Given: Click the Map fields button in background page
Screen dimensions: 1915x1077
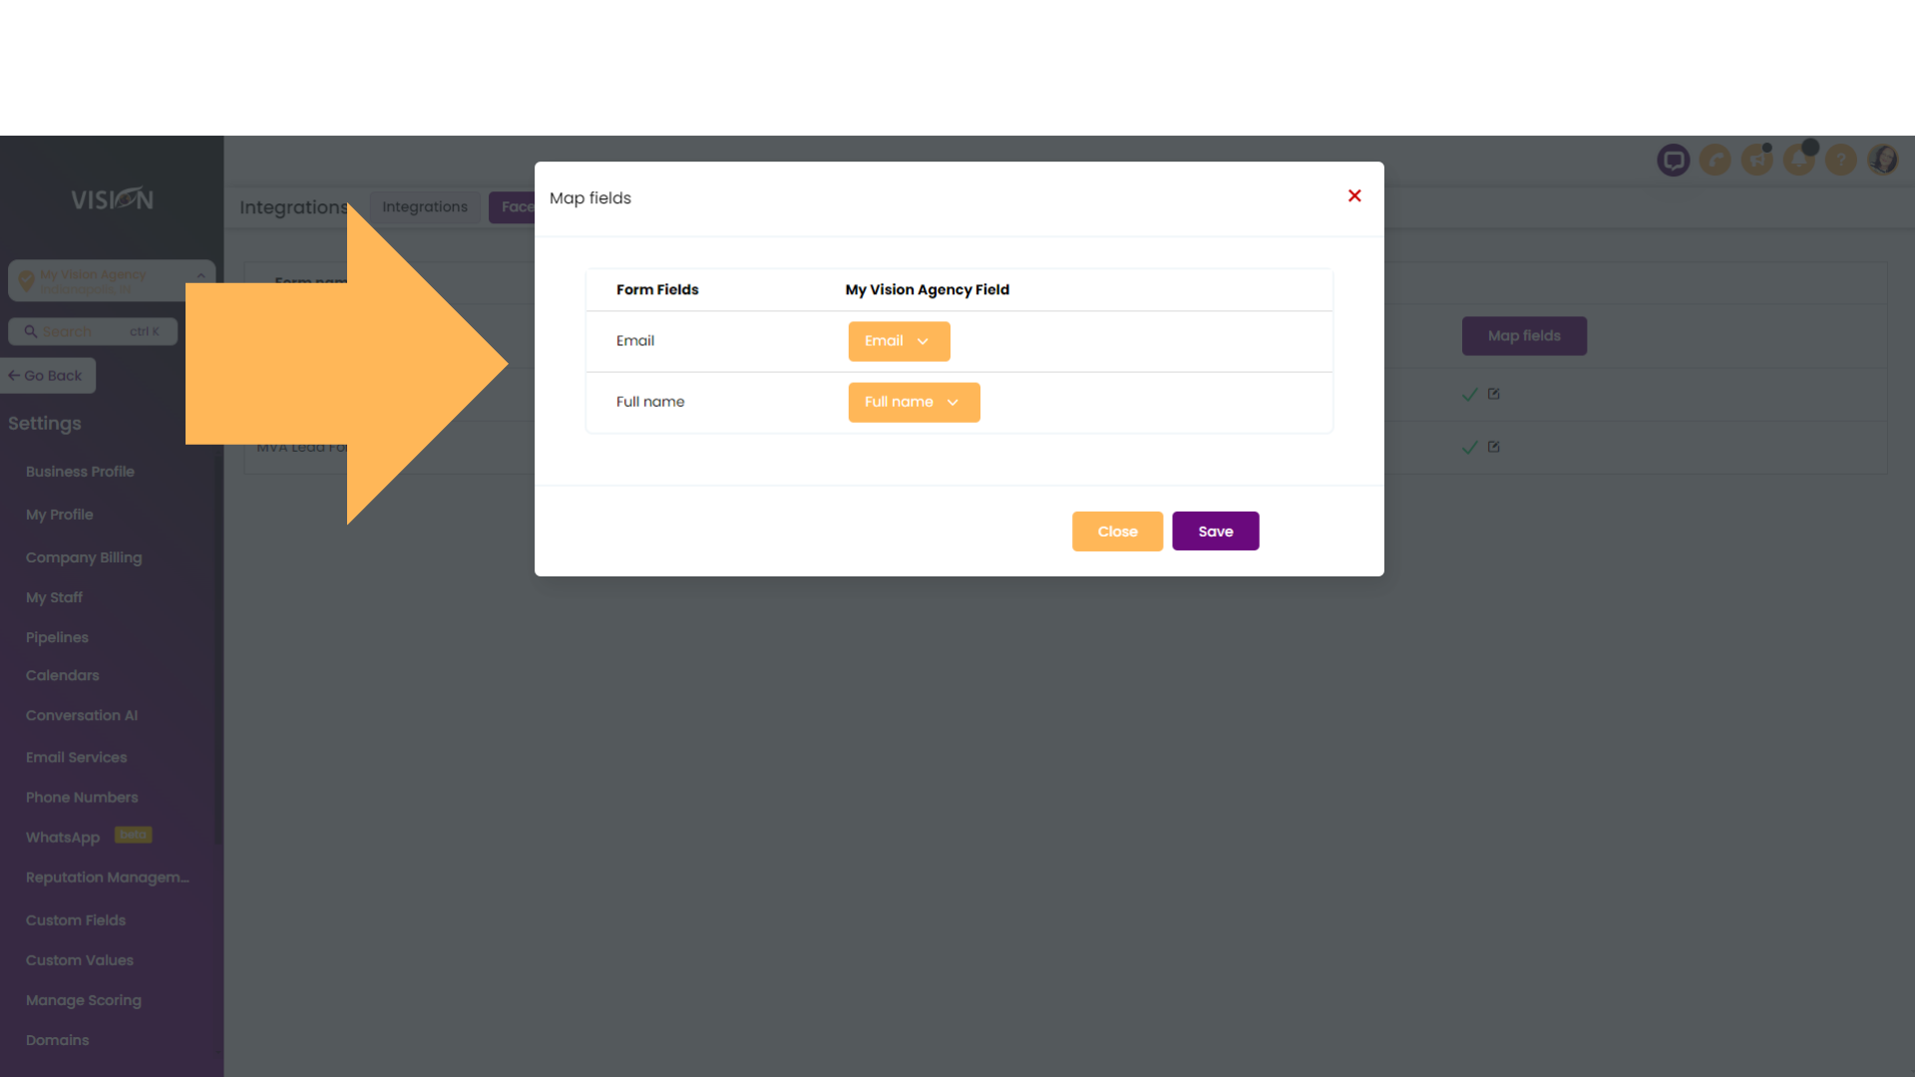Looking at the screenshot, I should point(1524,336).
